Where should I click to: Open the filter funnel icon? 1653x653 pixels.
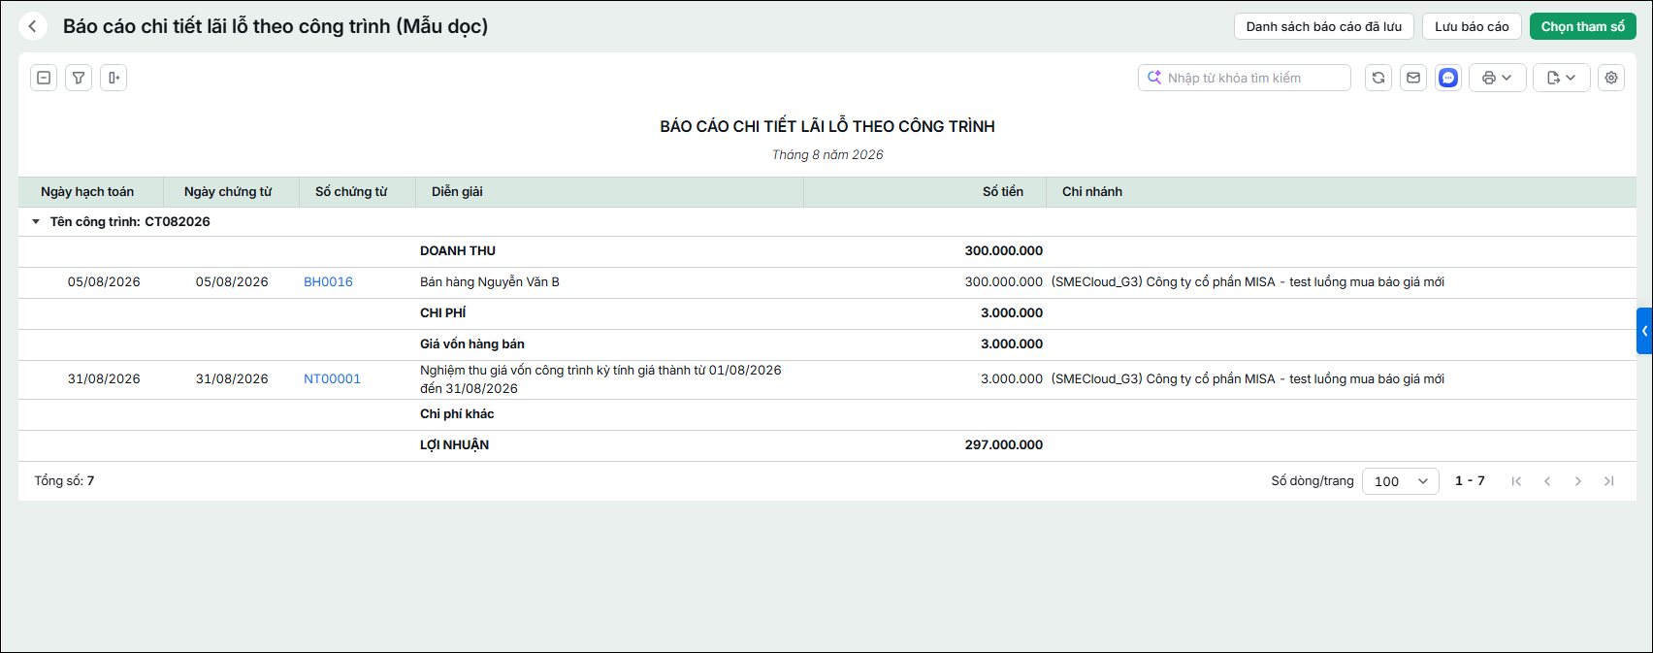79,78
